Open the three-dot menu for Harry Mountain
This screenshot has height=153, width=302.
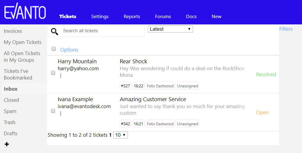point(61,76)
